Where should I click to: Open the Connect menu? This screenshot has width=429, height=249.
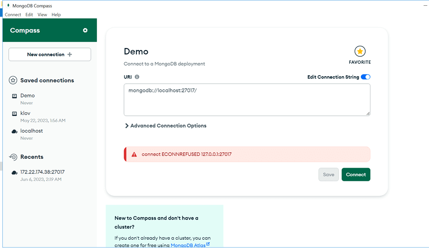(13, 15)
